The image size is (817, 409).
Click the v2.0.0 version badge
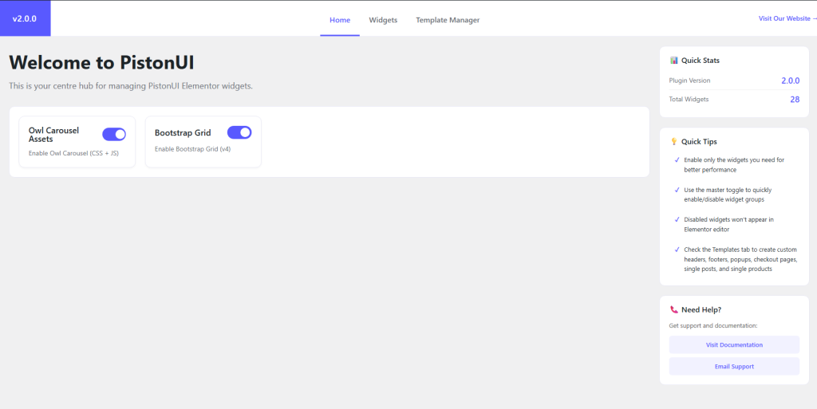click(25, 18)
